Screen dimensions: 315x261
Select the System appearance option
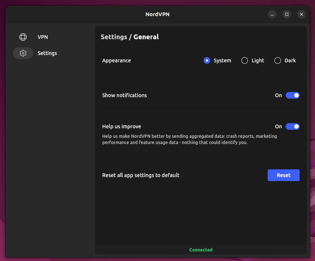(x=207, y=60)
